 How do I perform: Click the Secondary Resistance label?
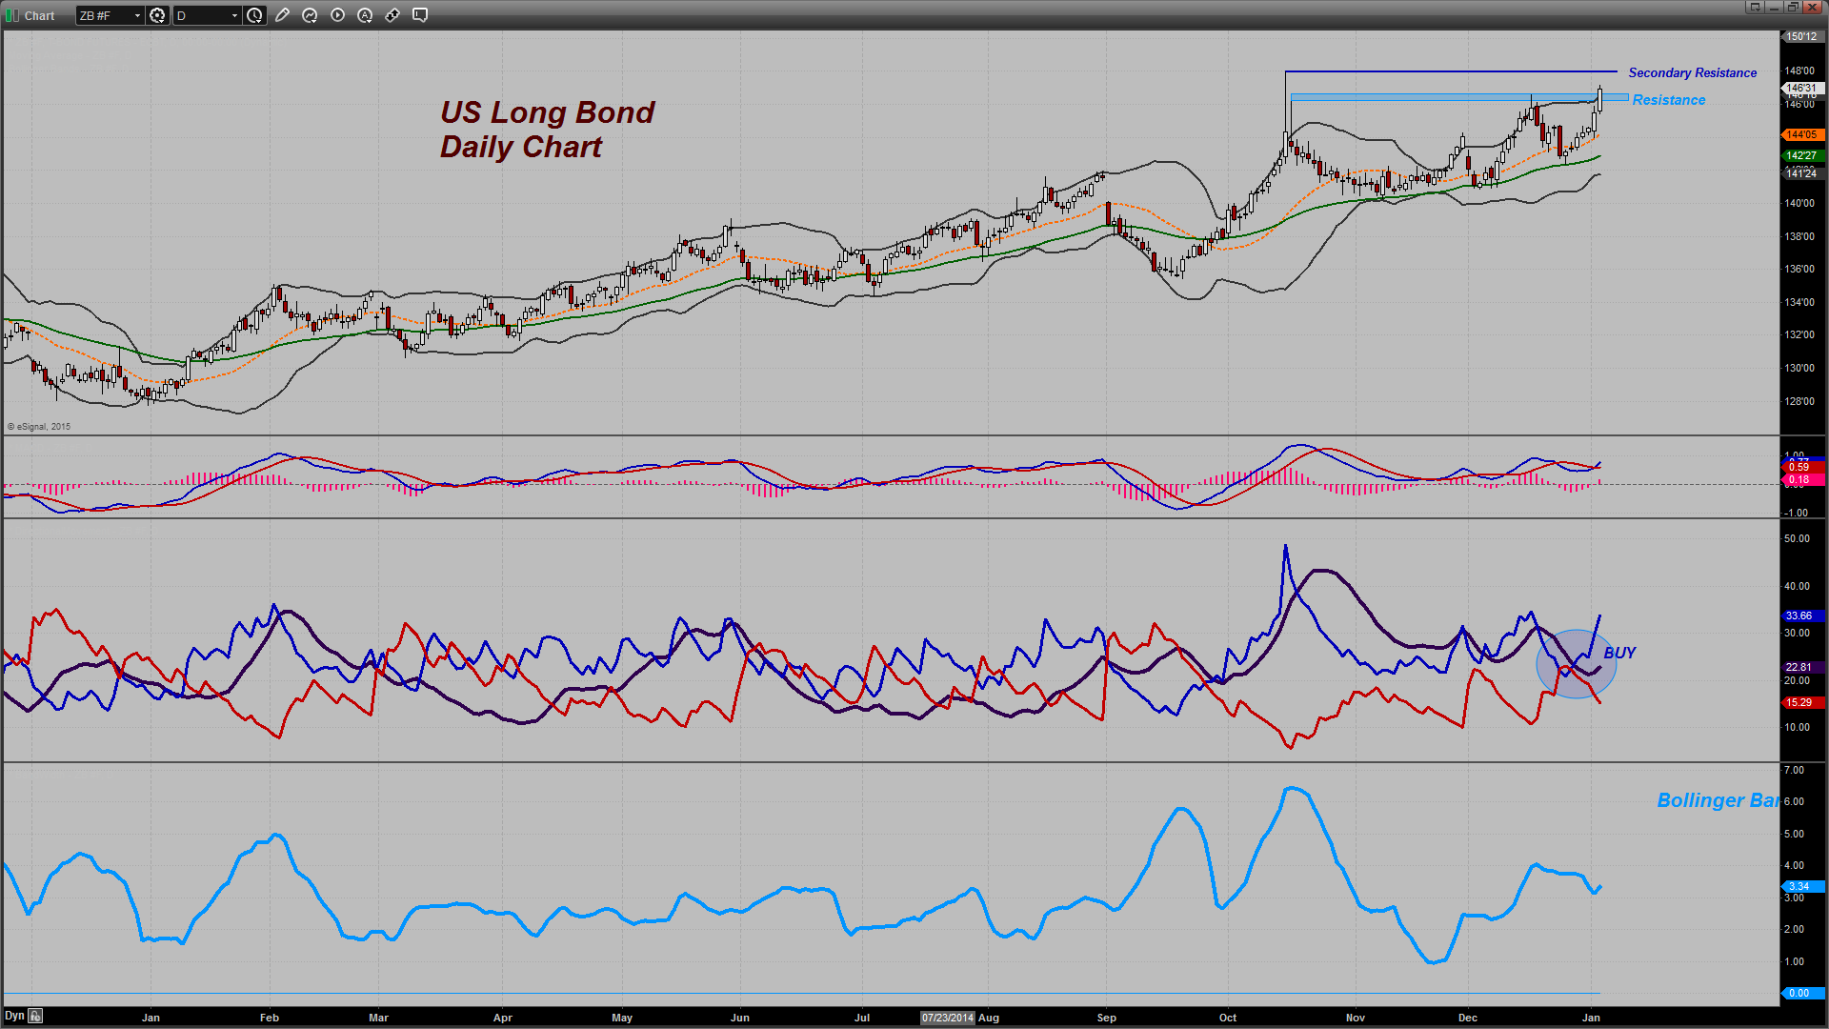(1692, 72)
